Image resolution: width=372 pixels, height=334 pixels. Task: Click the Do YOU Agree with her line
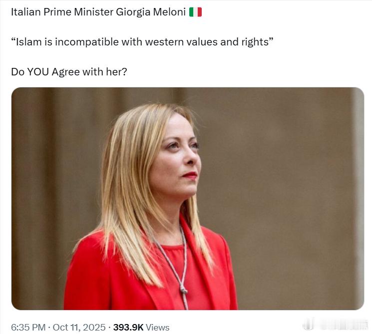pos(69,71)
